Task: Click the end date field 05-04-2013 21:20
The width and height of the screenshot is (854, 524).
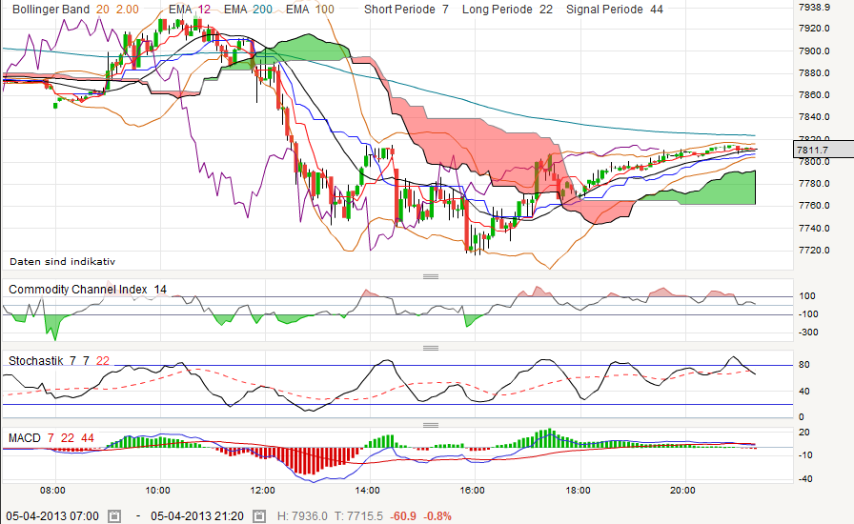Action: tap(197, 515)
